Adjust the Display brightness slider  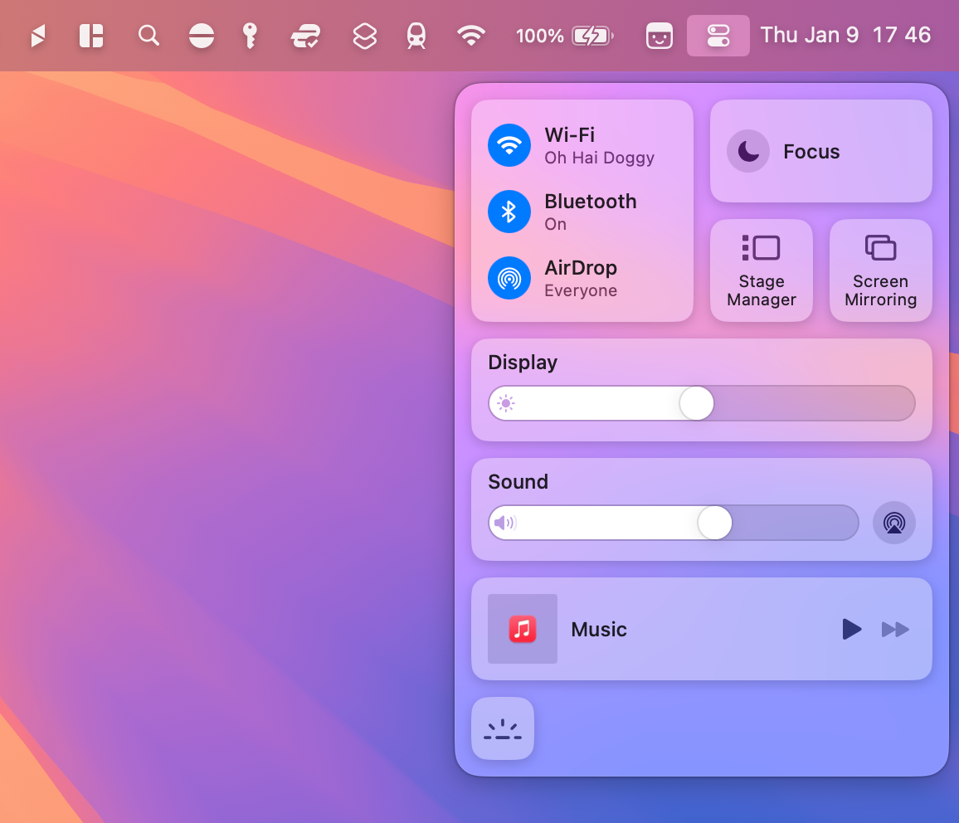pos(696,403)
